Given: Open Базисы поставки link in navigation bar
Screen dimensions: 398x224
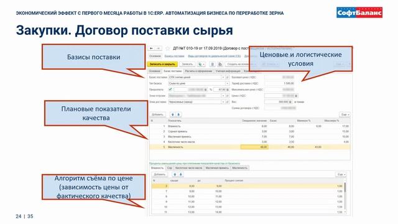Looking at the screenshot, I should (174, 56).
